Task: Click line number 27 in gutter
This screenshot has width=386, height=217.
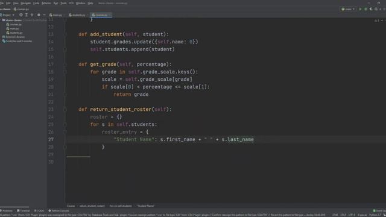Action: (x=51, y=139)
